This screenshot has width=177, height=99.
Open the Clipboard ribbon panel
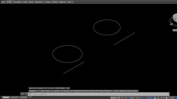tap(63, 2)
